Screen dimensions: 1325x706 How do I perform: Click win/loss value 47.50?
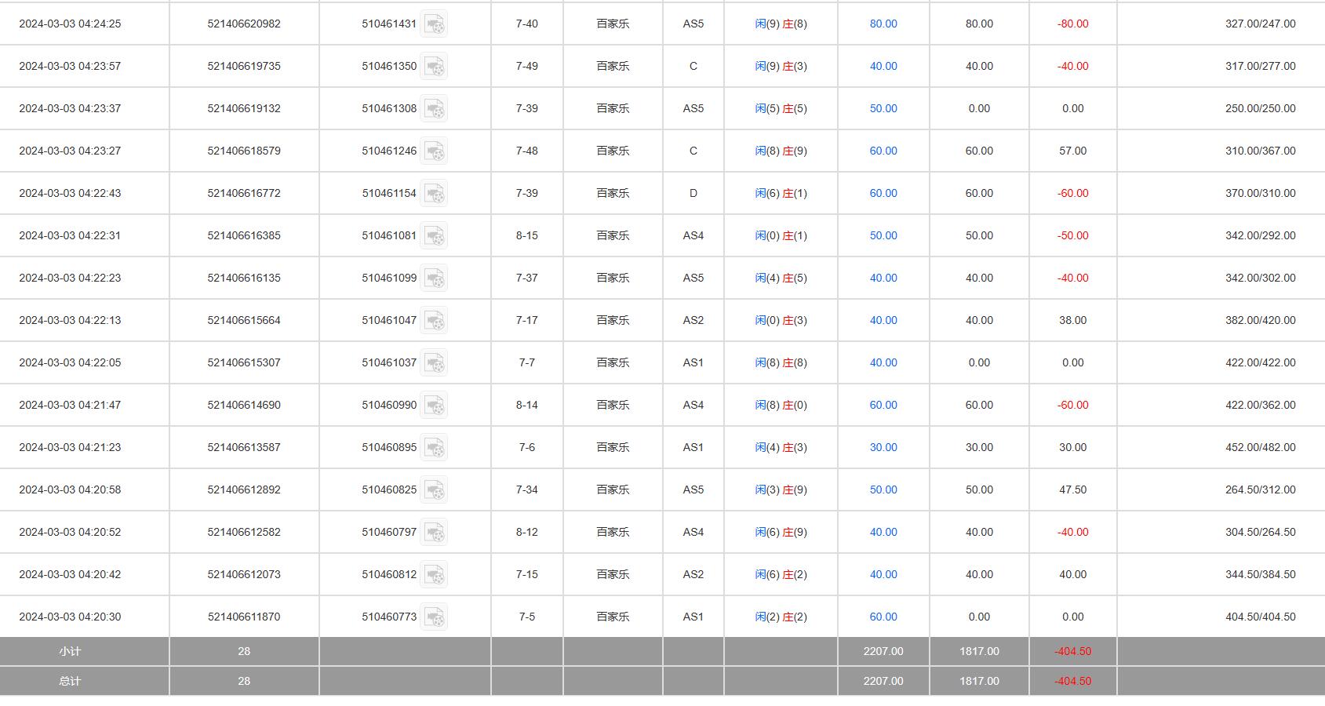1072,489
